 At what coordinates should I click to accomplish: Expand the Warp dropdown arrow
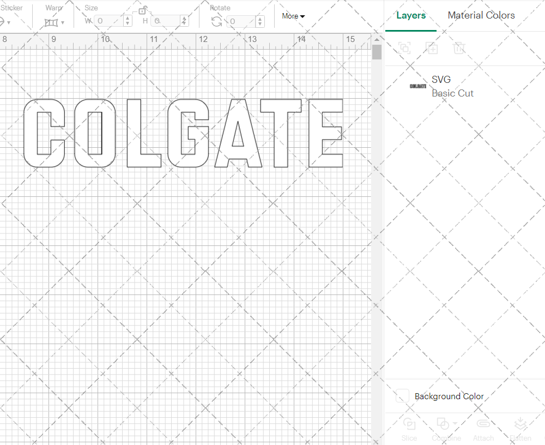[x=63, y=22]
